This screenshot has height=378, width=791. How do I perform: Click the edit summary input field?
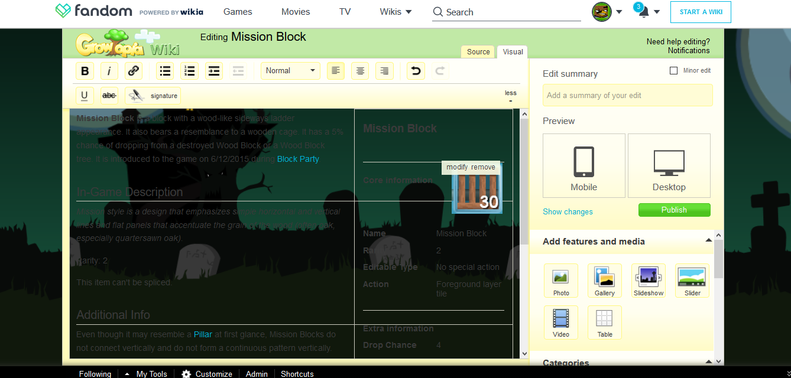click(x=627, y=95)
